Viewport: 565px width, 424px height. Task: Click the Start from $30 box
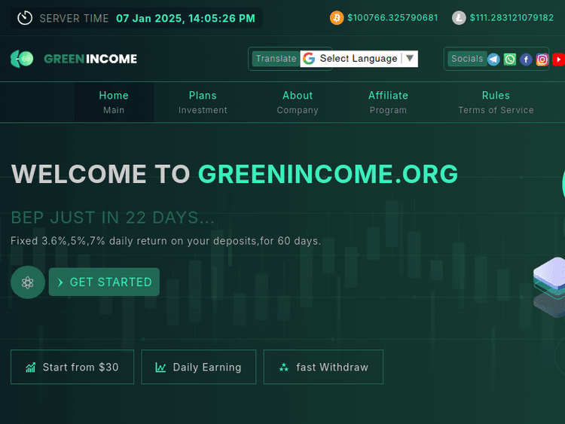pos(72,367)
